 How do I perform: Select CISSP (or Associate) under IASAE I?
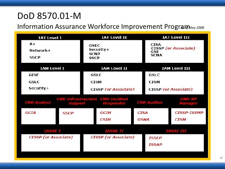coord(51,137)
